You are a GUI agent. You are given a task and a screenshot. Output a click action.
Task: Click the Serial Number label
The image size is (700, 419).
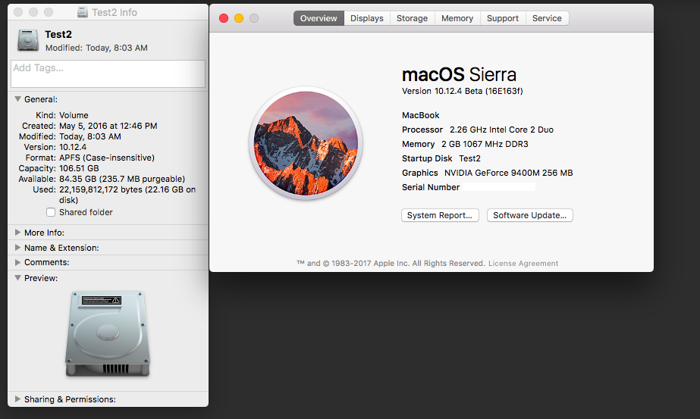pos(430,187)
